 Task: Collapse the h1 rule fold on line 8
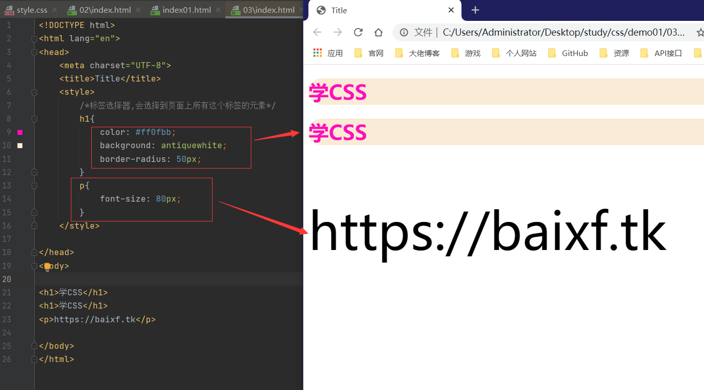[x=34, y=119]
